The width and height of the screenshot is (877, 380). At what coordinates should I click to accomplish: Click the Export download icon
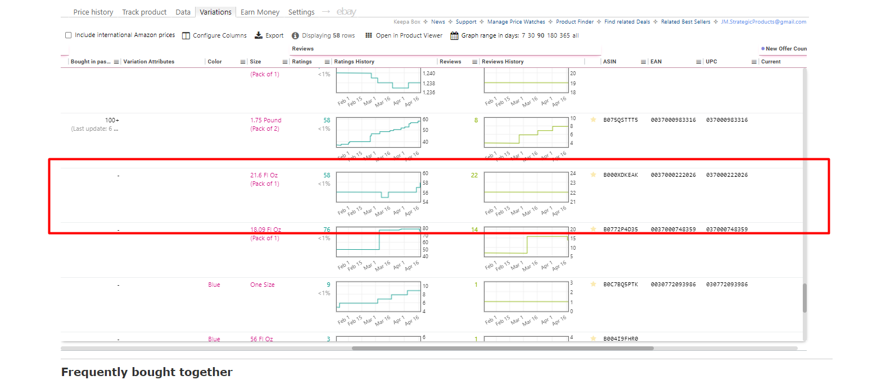259,35
